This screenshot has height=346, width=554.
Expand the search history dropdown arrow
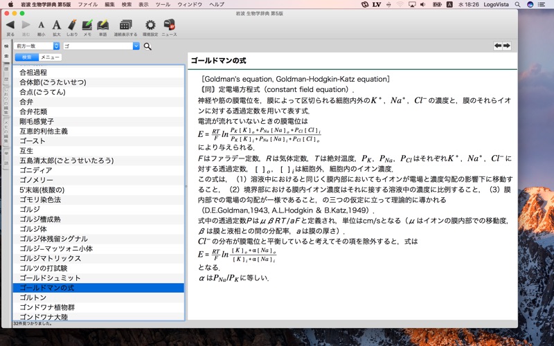136,46
